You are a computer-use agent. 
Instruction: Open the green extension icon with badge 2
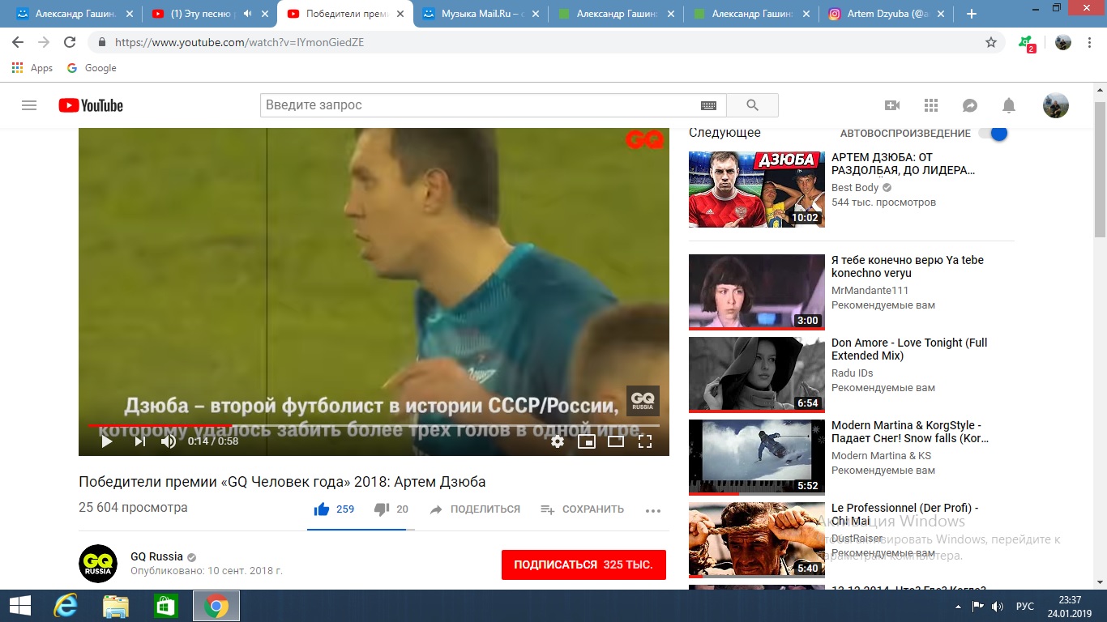[1026, 43]
